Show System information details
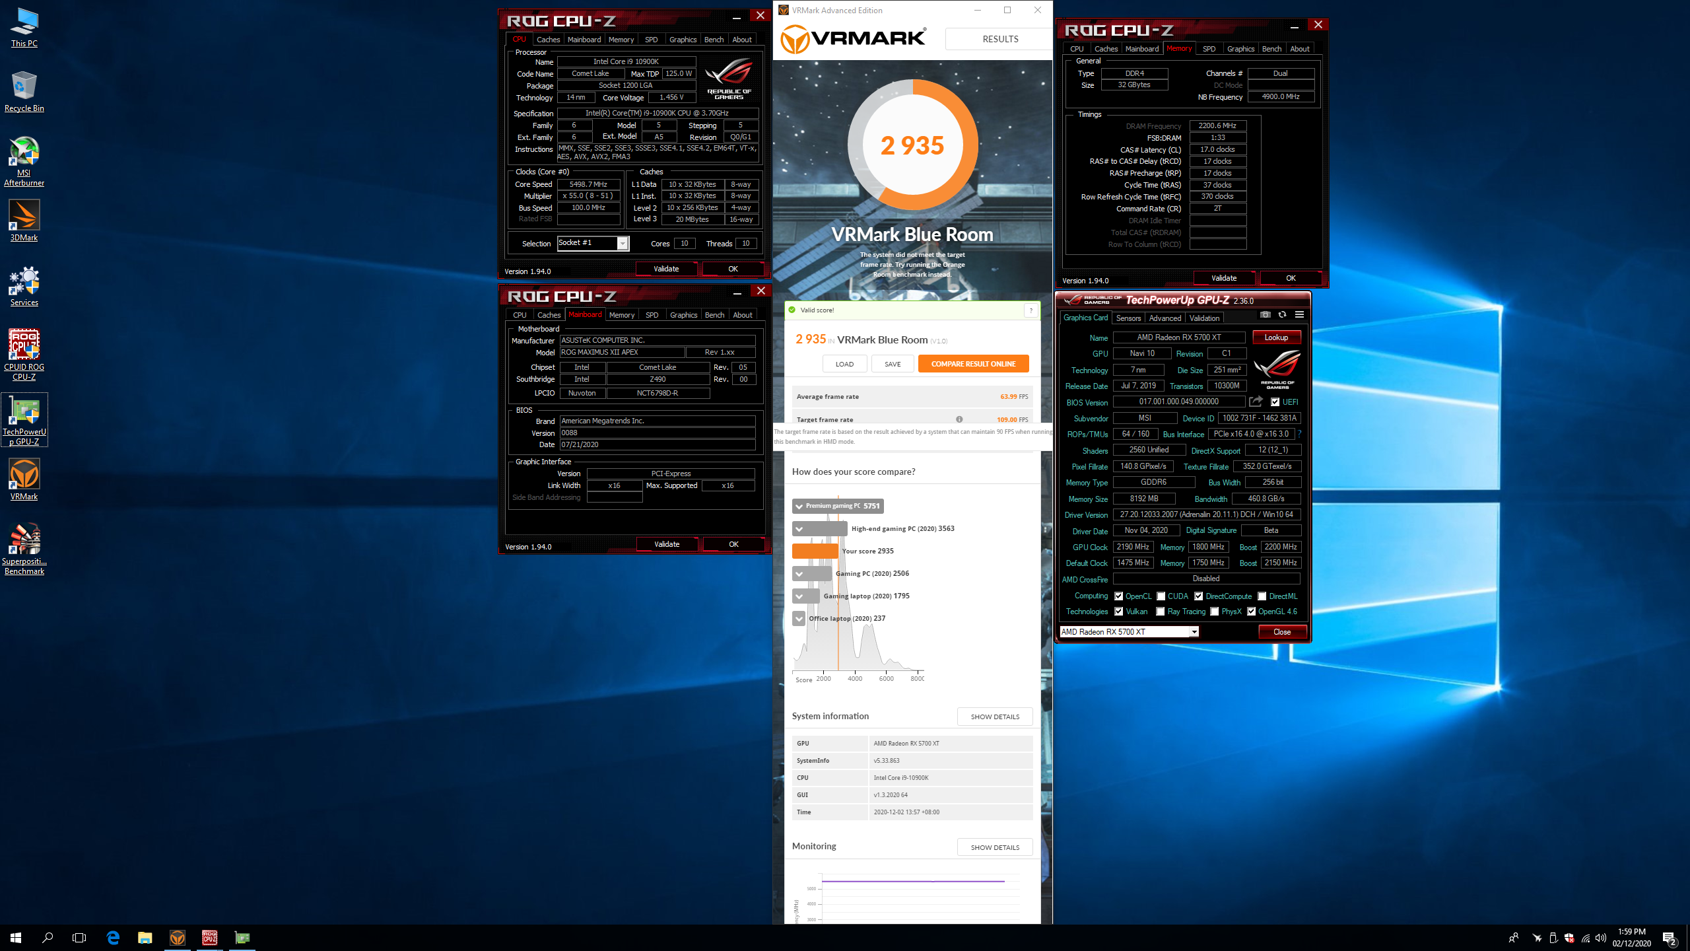 (995, 717)
